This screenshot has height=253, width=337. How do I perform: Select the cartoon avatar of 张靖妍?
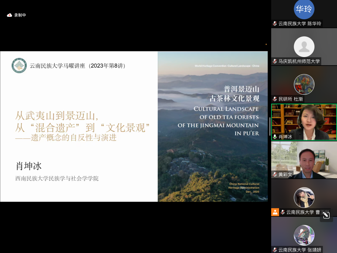click(x=304, y=235)
